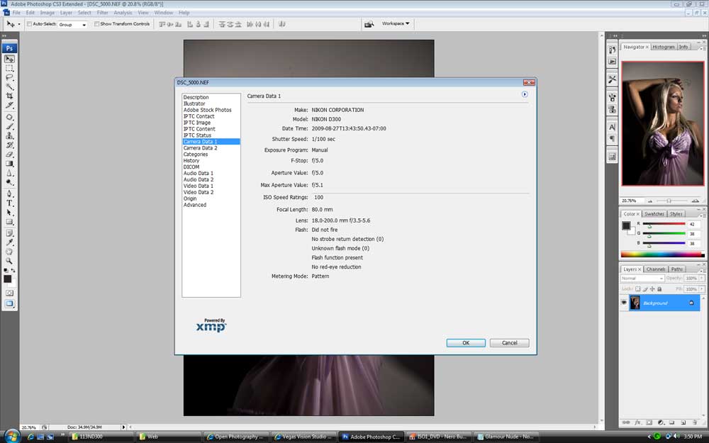This screenshot has height=443, width=709.
Task: Click Cancel in the file info dialog
Action: pyautogui.click(x=510, y=343)
